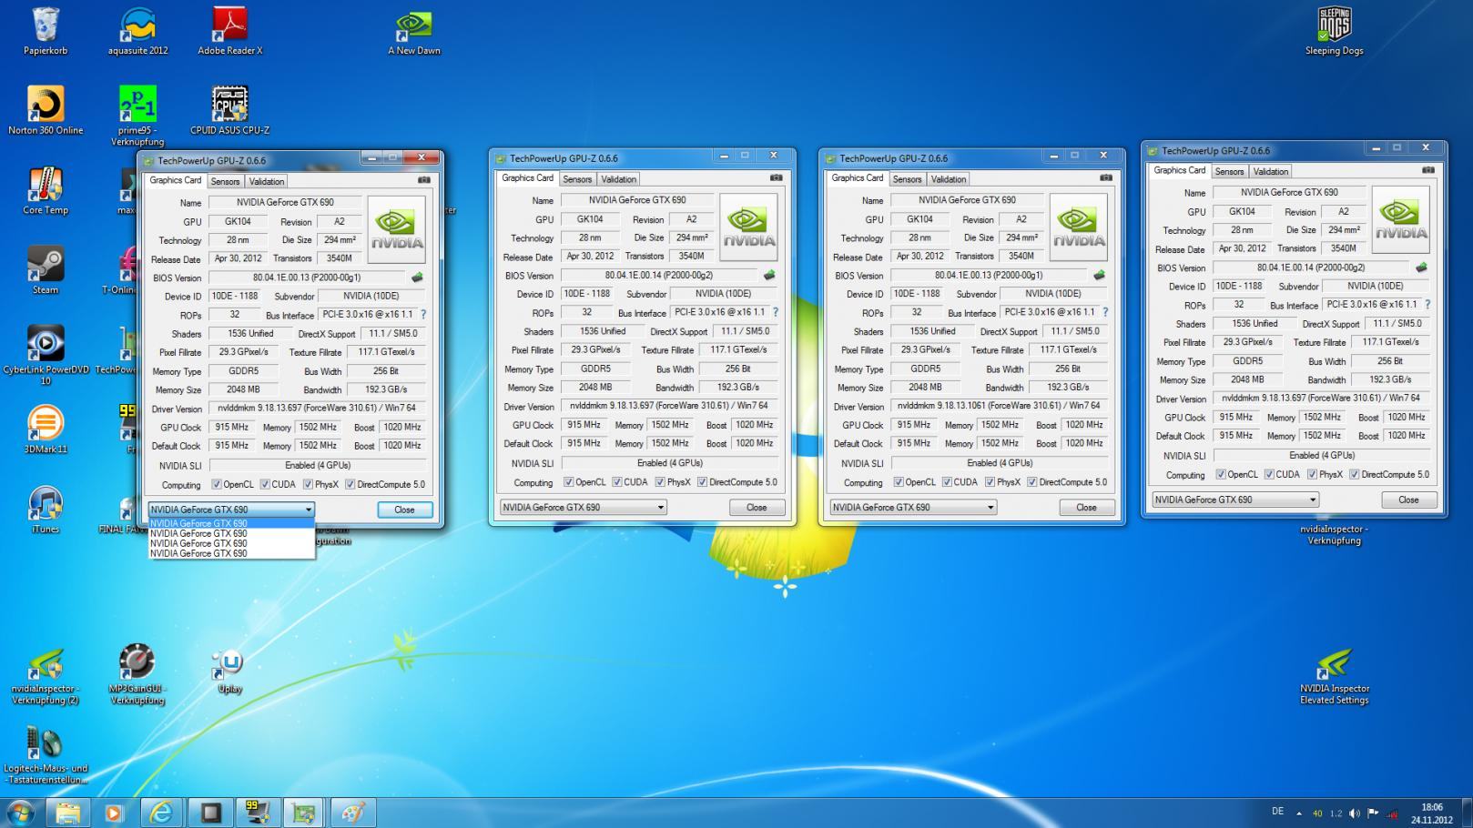
Task: Choose the highlighted GTX 690 entry in open list
Action: point(231,524)
